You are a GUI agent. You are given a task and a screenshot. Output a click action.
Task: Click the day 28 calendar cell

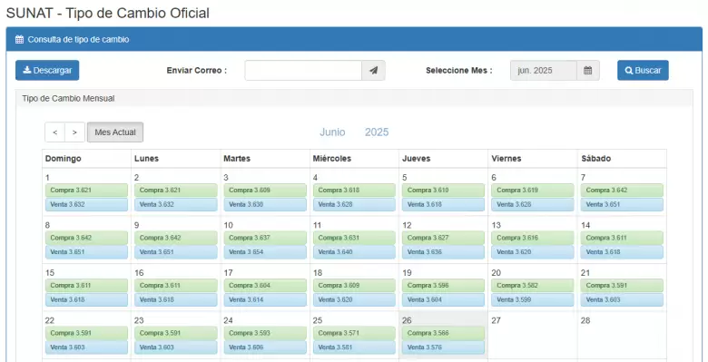coord(622,336)
